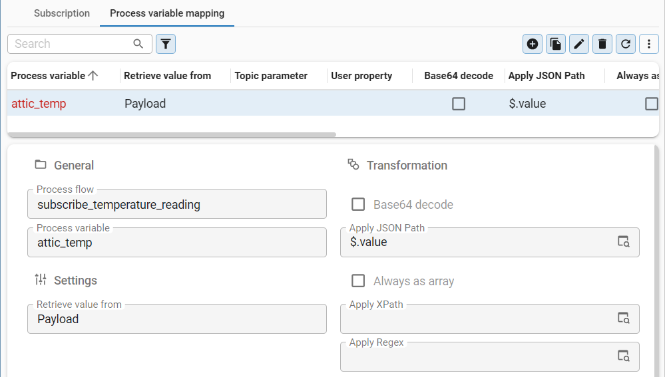Open JSON Path expression tester icon

(x=624, y=241)
